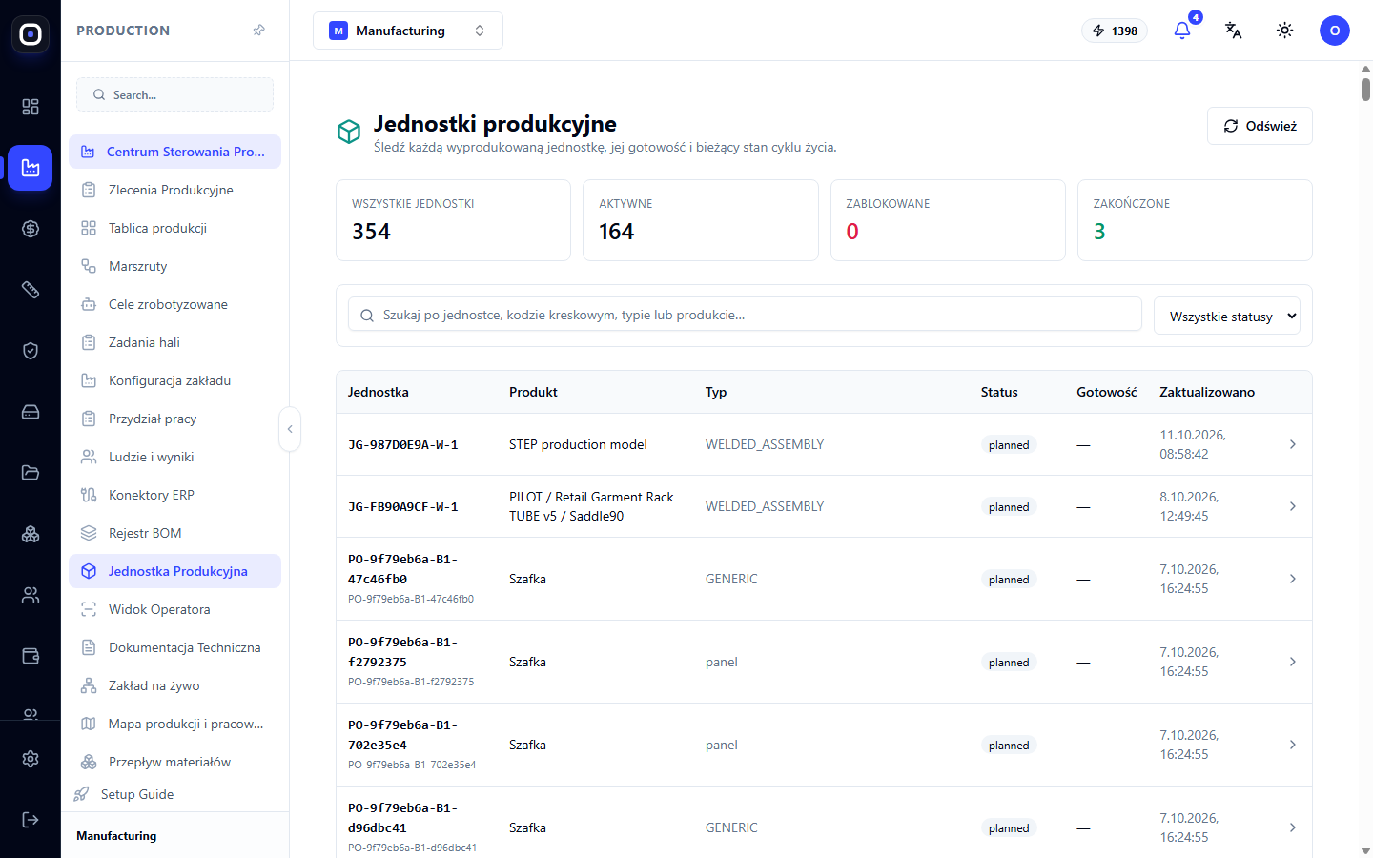
Task: Expand row JG-987D0E9A-W-1 chevron
Action: tap(1293, 444)
